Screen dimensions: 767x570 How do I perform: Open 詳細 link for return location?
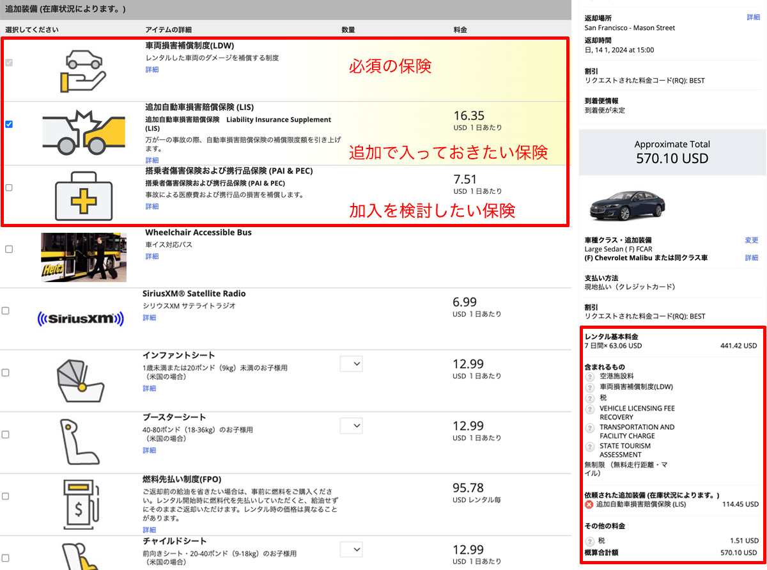pyautogui.click(x=753, y=17)
